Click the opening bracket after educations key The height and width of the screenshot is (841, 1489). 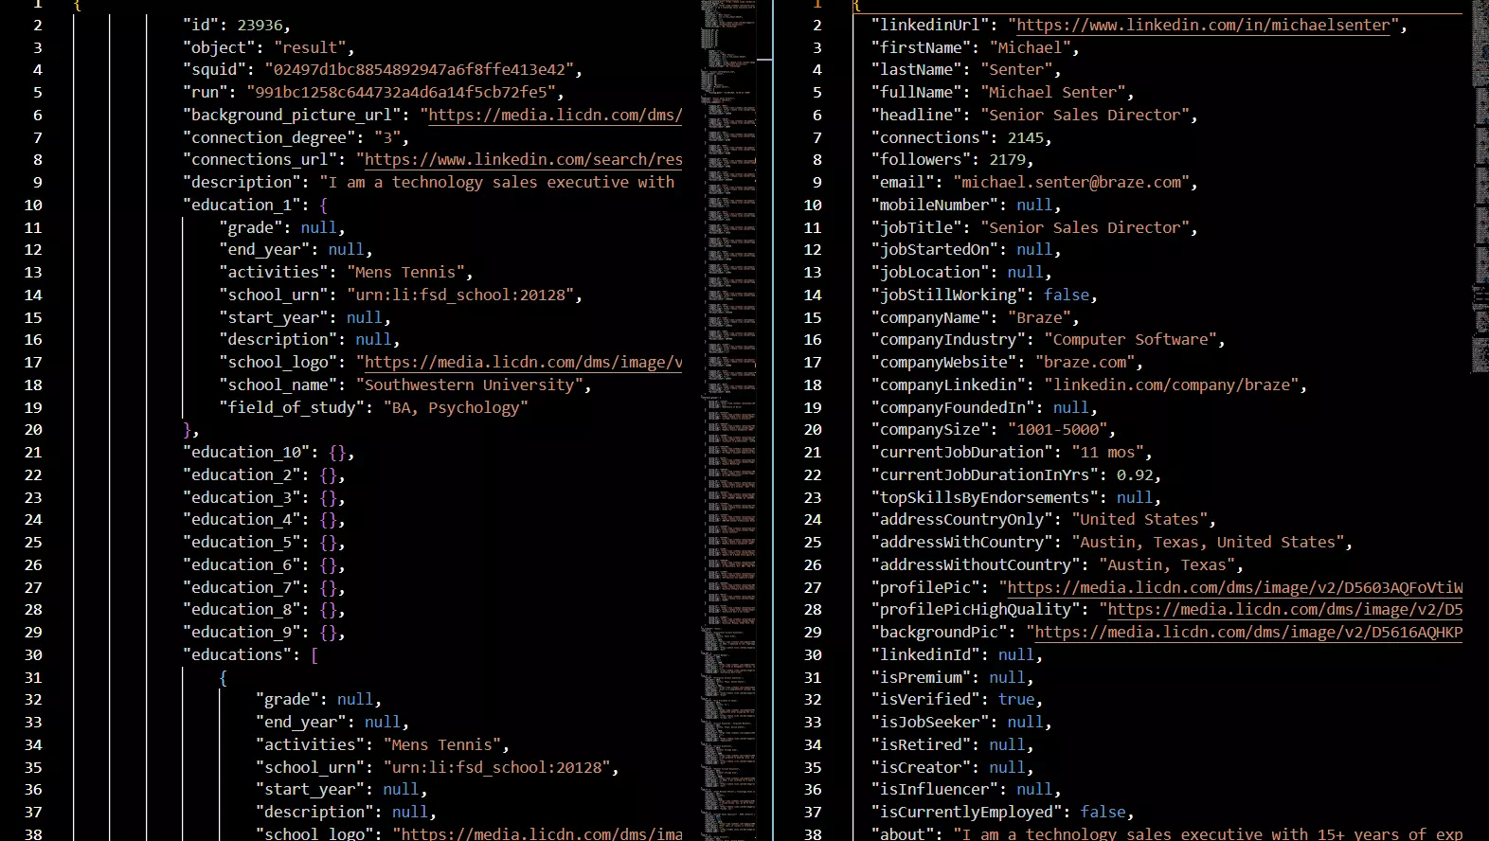[314, 655]
